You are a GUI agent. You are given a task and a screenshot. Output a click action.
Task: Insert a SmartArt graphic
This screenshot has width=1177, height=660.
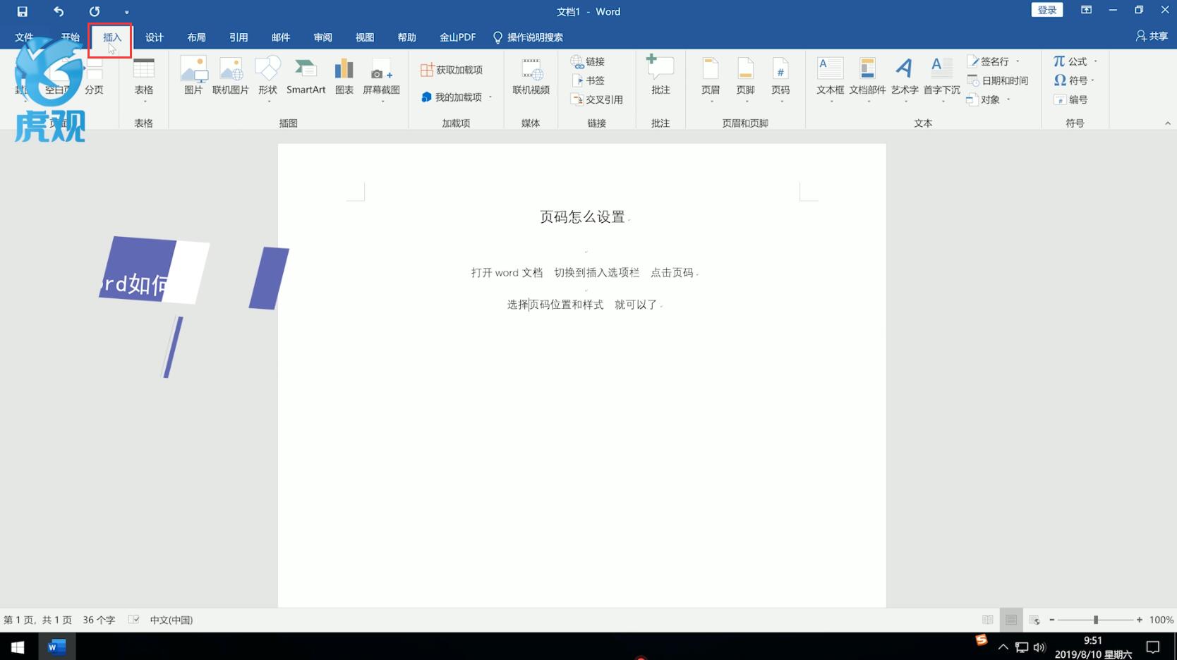(x=306, y=75)
